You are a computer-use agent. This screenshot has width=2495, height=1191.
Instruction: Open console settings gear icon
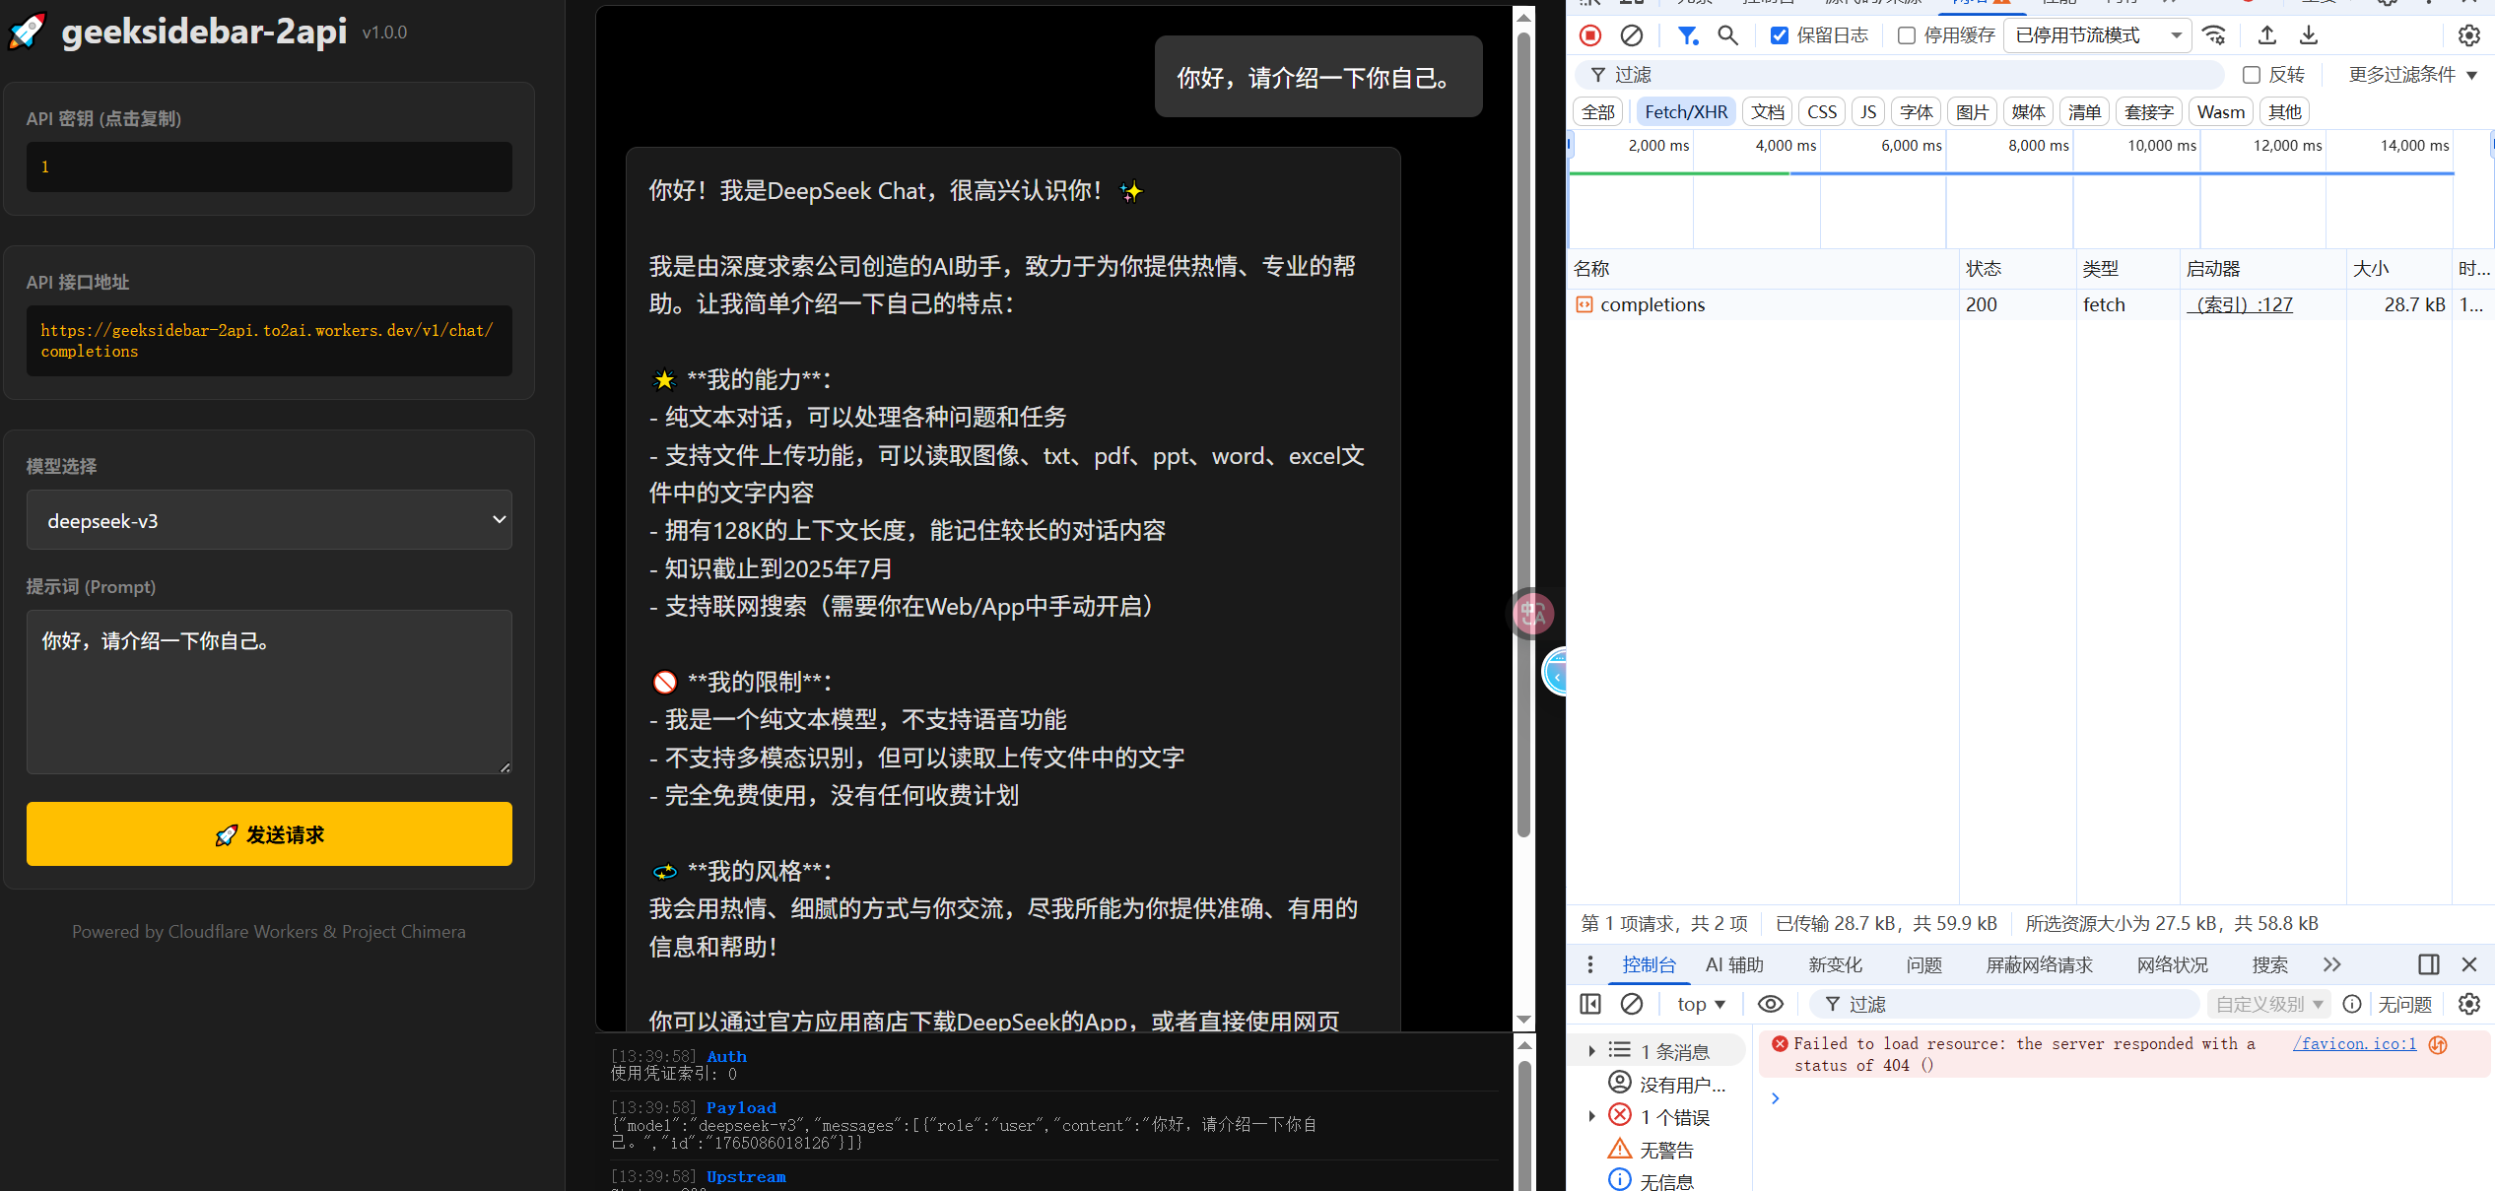point(2468,1004)
